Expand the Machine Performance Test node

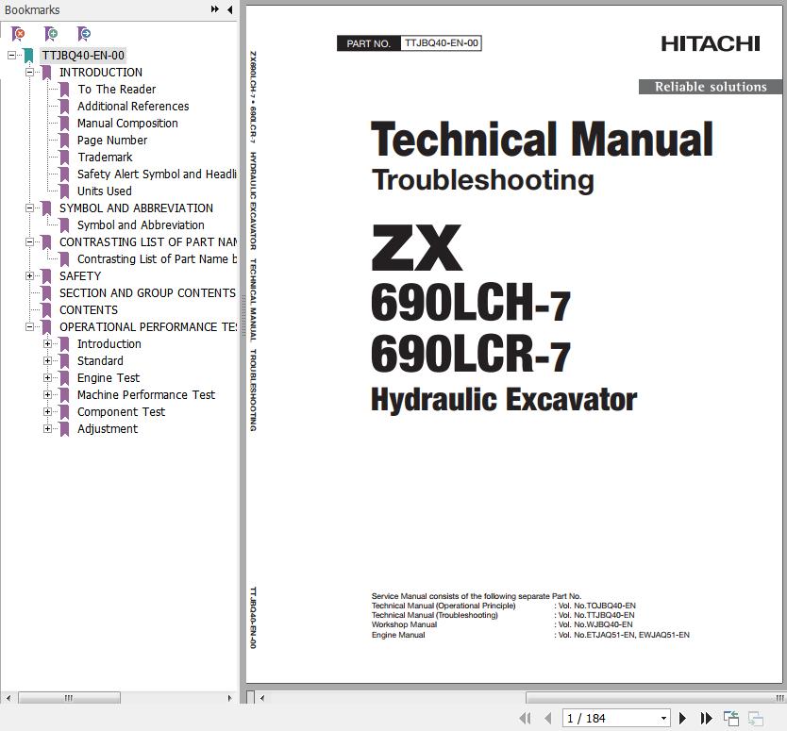48,395
